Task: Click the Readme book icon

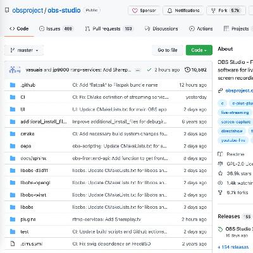Action: 220,154
